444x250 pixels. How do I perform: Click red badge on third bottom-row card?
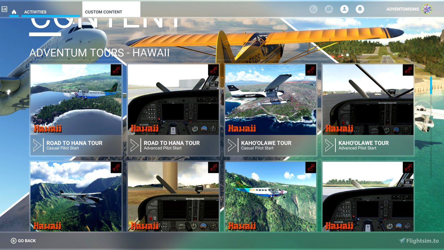pyautogui.click(x=311, y=167)
